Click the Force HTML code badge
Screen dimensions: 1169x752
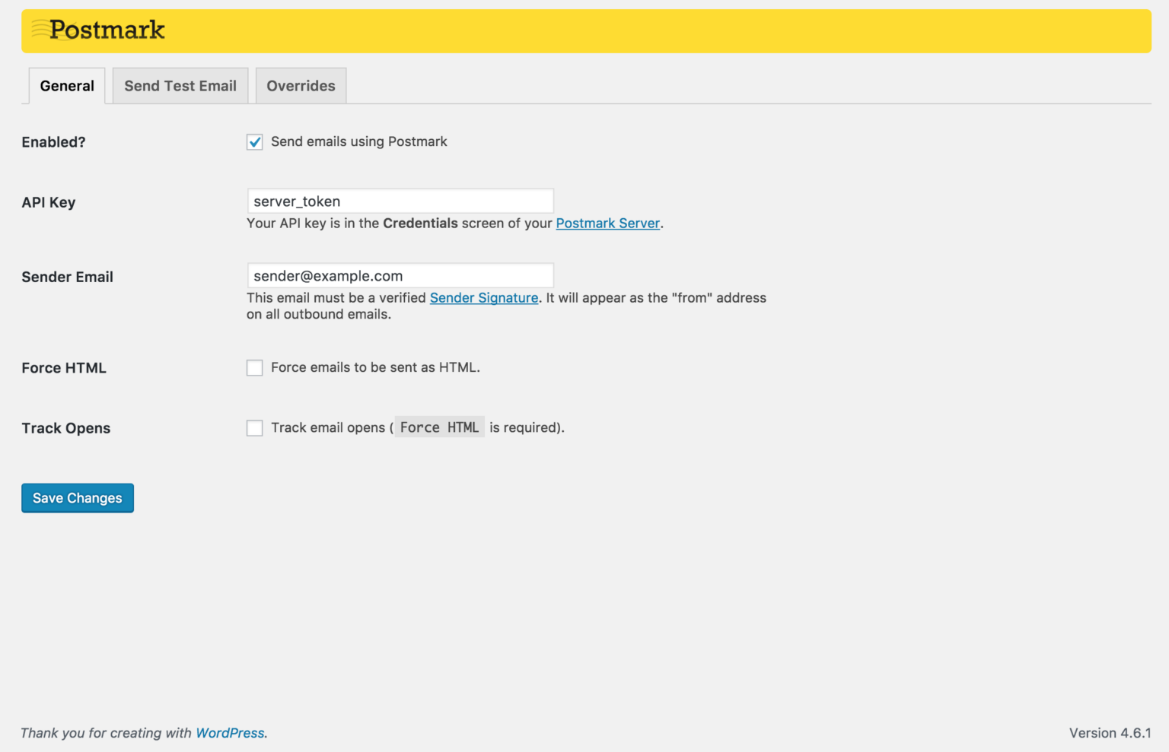(439, 427)
